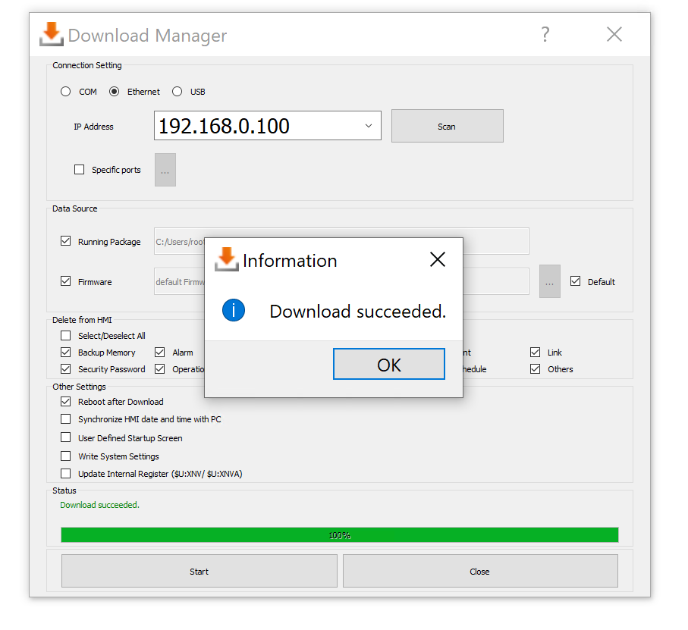Close the Download Manager window
This screenshot has width=688, height=630.
[614, 34]
